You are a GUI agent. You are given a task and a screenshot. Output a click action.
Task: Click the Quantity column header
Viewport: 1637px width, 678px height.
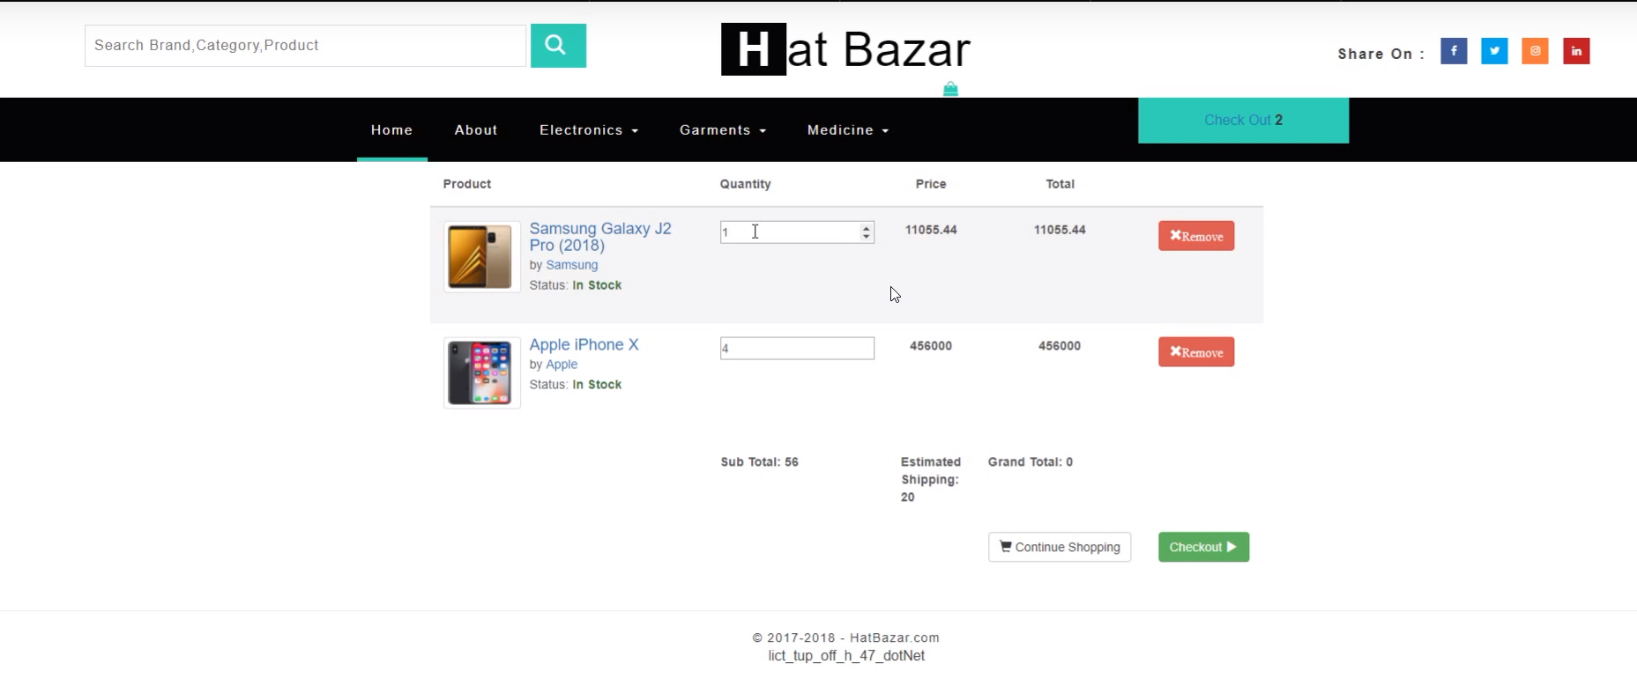coord(745,184)
